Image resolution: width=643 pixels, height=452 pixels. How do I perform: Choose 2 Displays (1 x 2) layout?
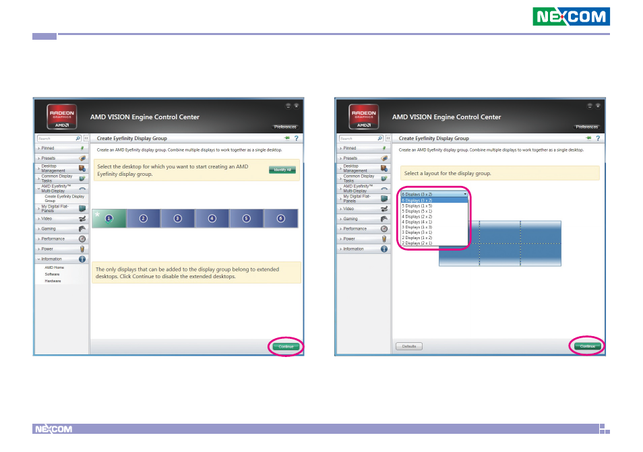pos(434,238)
